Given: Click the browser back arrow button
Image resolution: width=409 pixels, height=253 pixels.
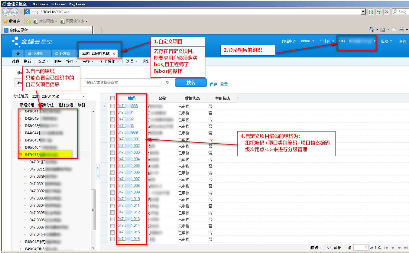Looking at the screenshot, I should coord(6,12).
